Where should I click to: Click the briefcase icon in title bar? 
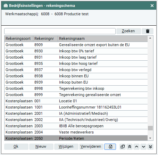pyautogui.click(x=6, y=6)
